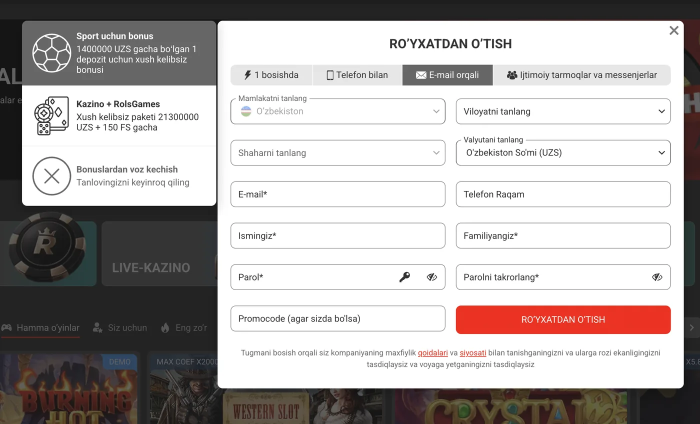
Task: Open the Eng zo'r games tab
Action: (184, 328)
